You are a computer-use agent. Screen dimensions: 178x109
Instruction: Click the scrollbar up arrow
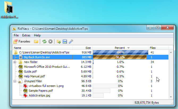pos(171,52)
